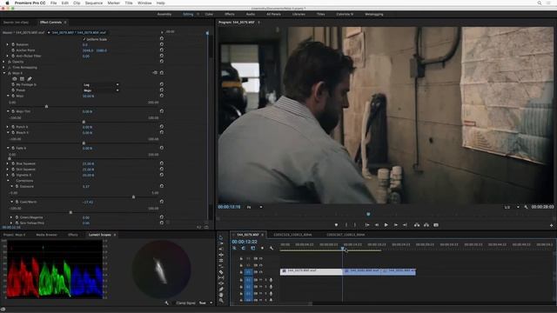Reset the Exposure parameter
This screenshot has width=557, height=313.
(x=162, y=186)
